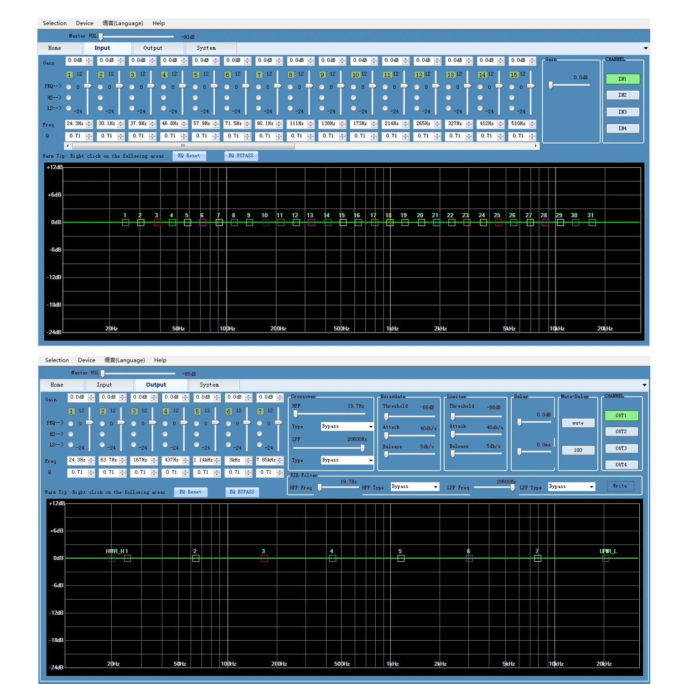Select EQ node 31 on the Input window graph

pyautogui.click(x=592, y=223)
